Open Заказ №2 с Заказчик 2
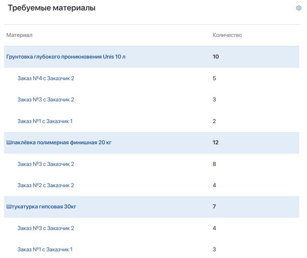The height and width of the screenshot is (258, 307). tap(46, 185)
